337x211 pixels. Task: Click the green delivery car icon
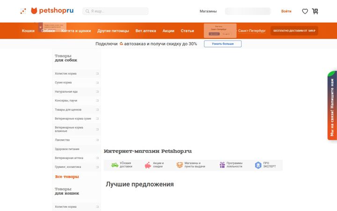click(115, 165)
